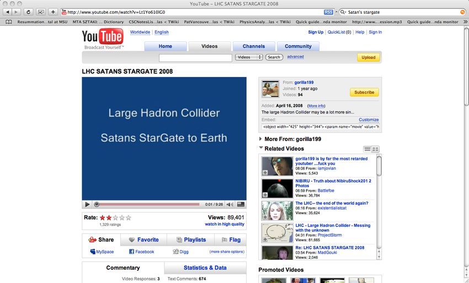
Task: Rate video with fifth star
Action: [x=129, y=217]
